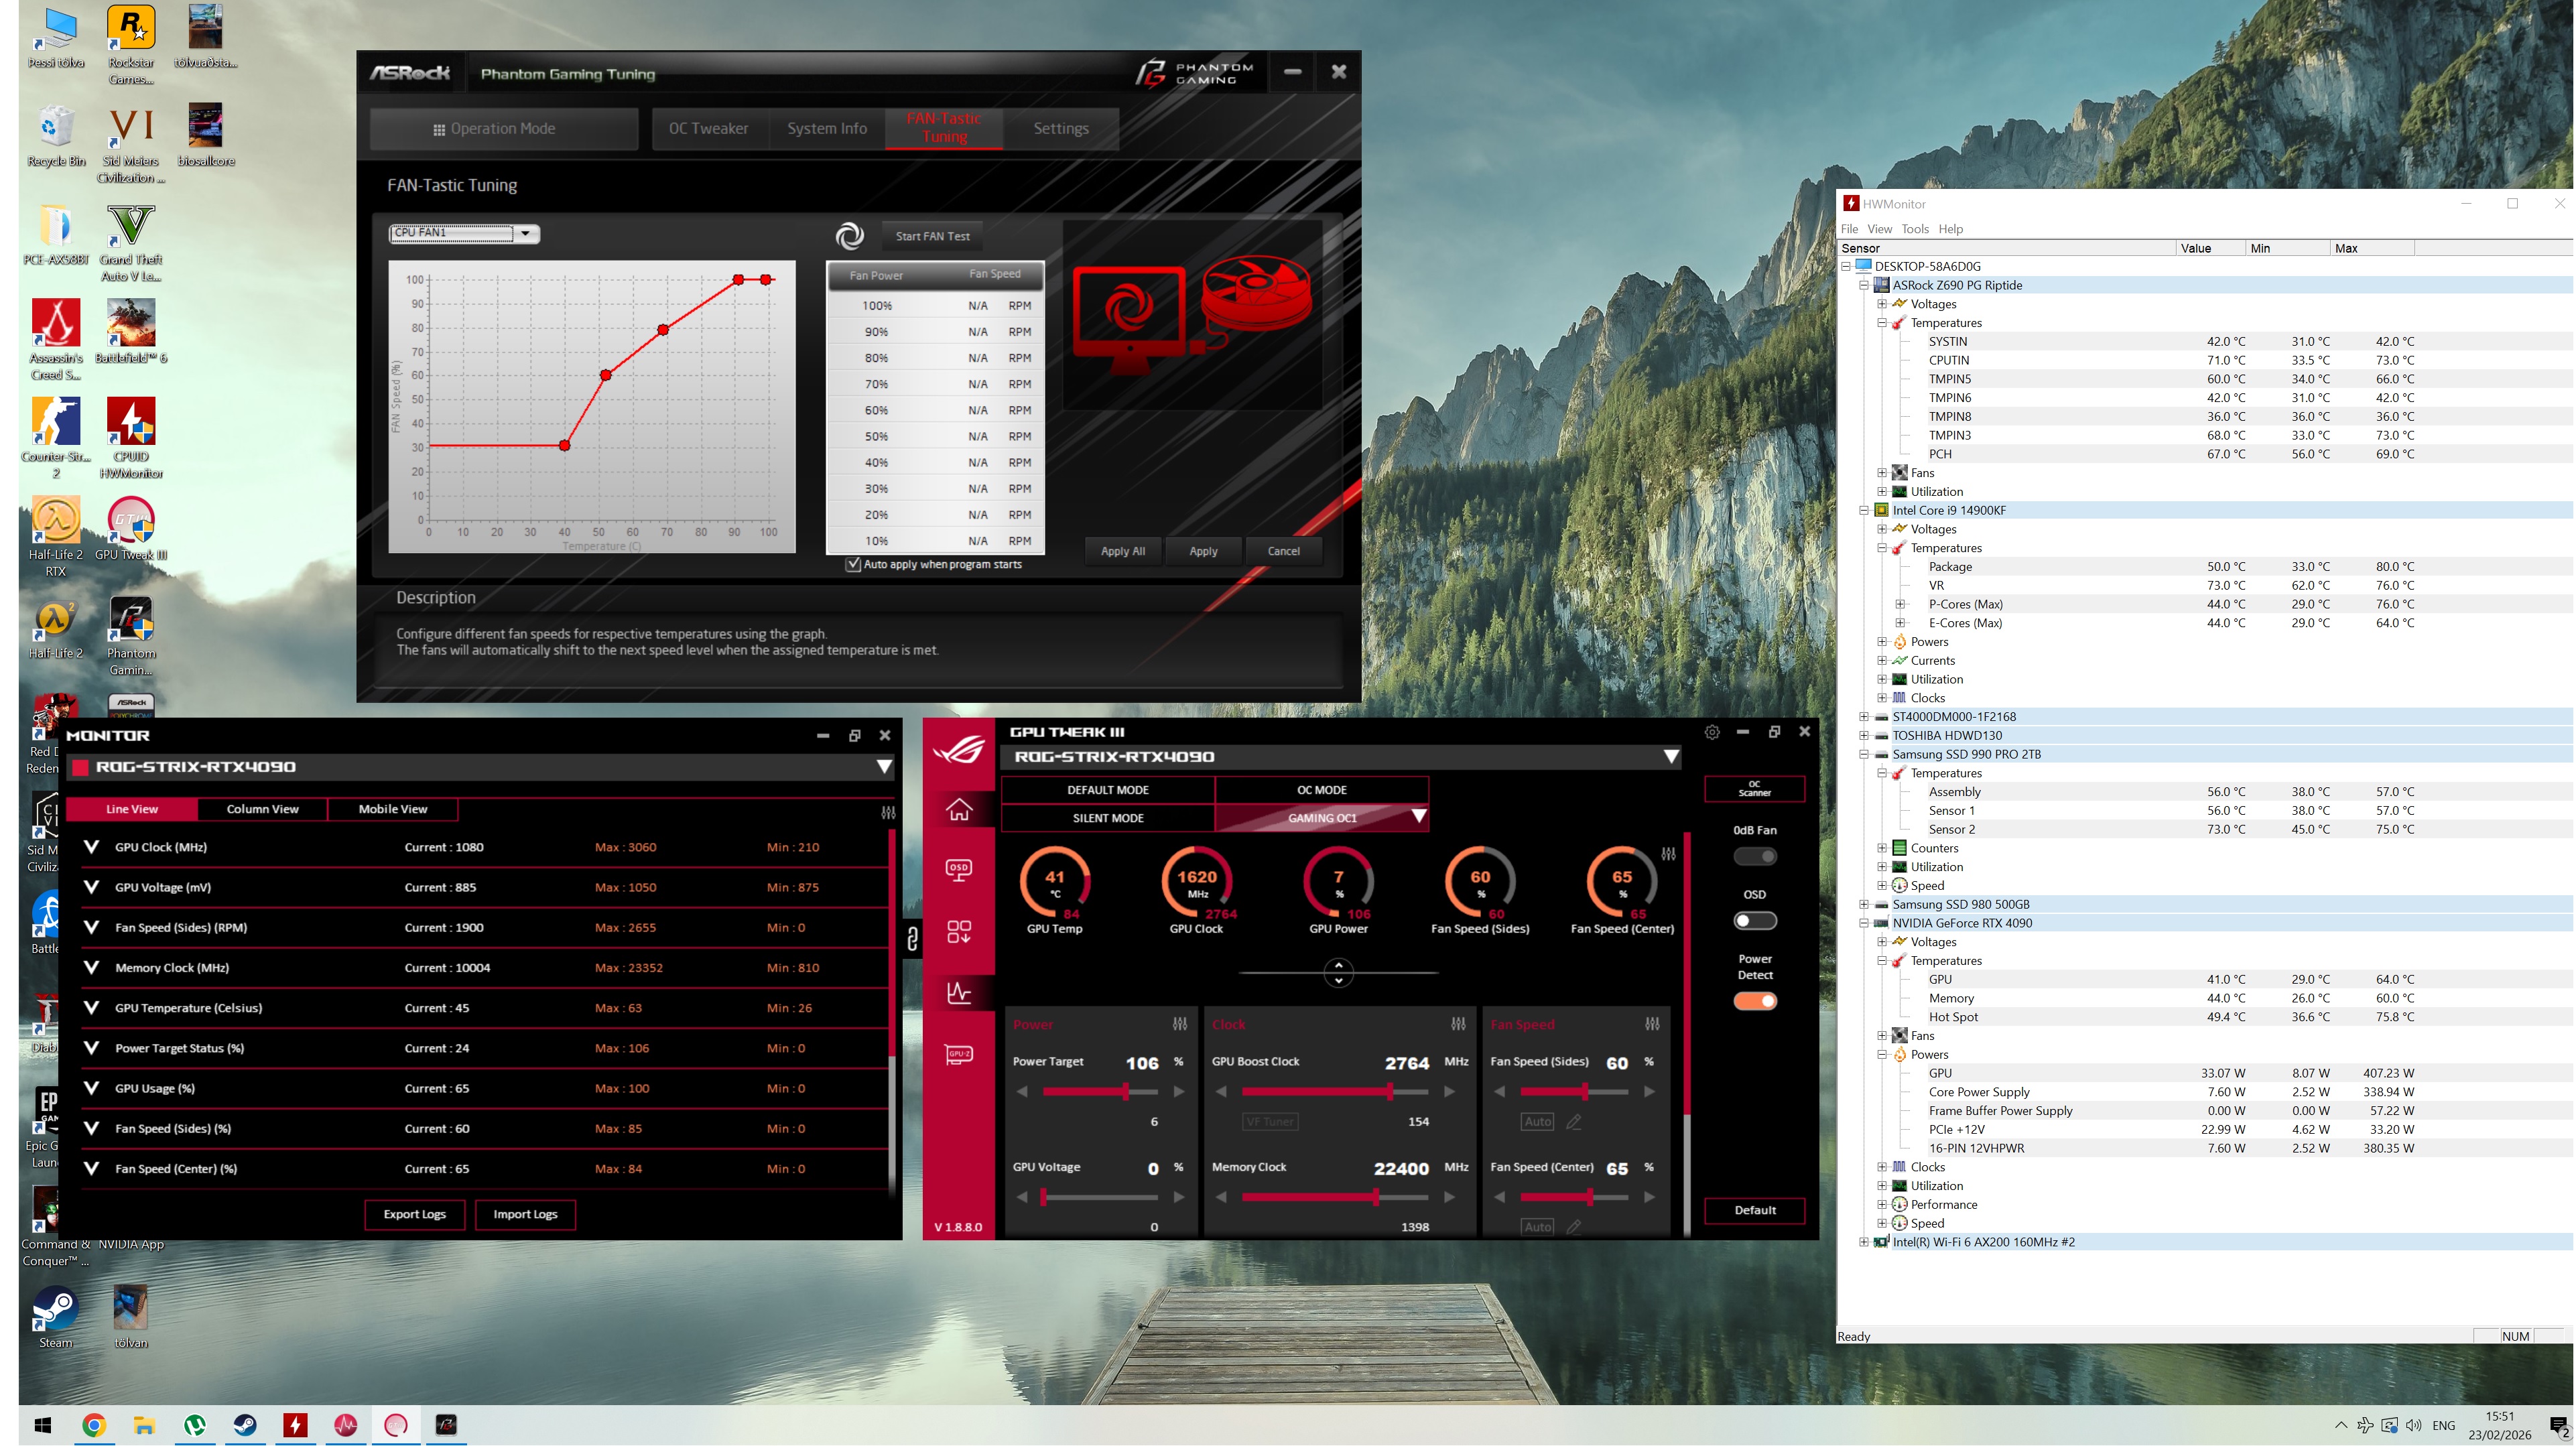Click the Start FAN Test button
The width and height of the screenshot is (2576, 1446).
click(x=932, y=236)
